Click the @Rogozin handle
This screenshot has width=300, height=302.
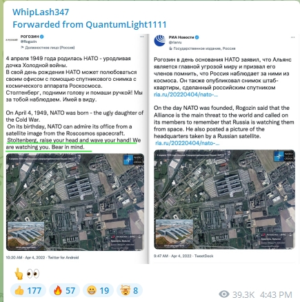(x=28, y=41)
